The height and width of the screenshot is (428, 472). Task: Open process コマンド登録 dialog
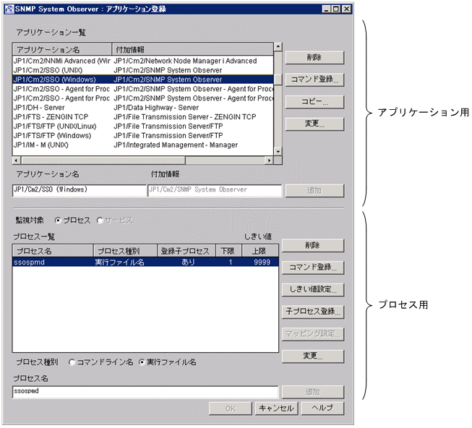(312, 267)
